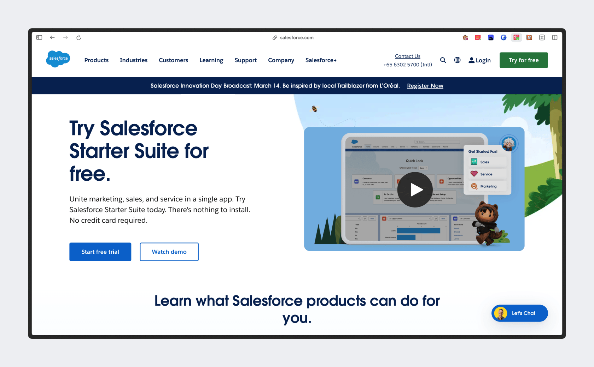The width and height of the screenshot is (594, 367).
Task: Follow the Register Now banner link
Action: (425, 86)
